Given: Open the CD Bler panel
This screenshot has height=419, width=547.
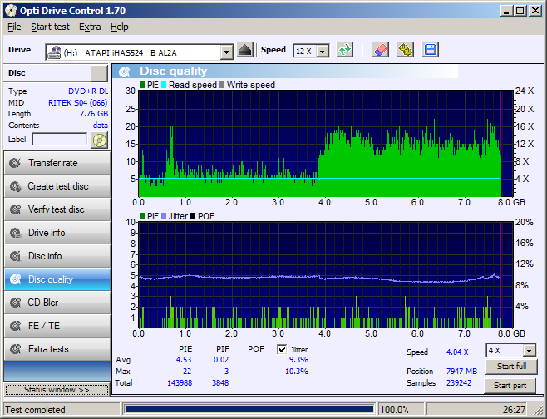Looking at the screenshot, I should click(57, 303).
